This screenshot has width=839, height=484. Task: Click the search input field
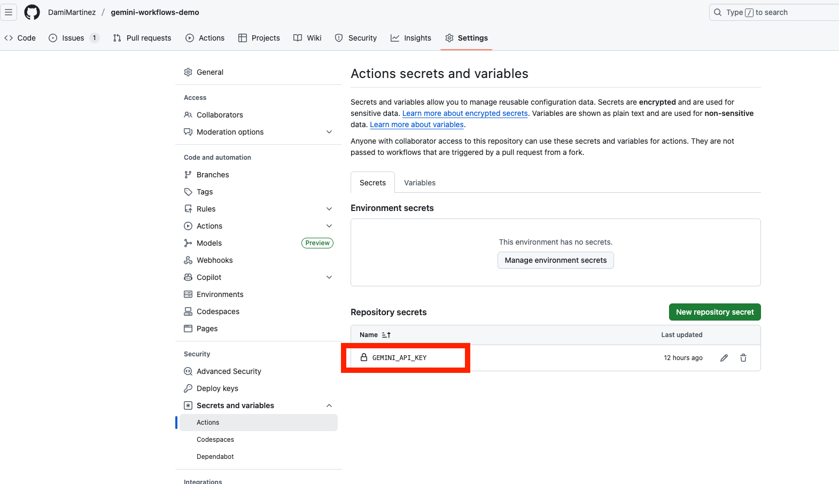[774, 12]
